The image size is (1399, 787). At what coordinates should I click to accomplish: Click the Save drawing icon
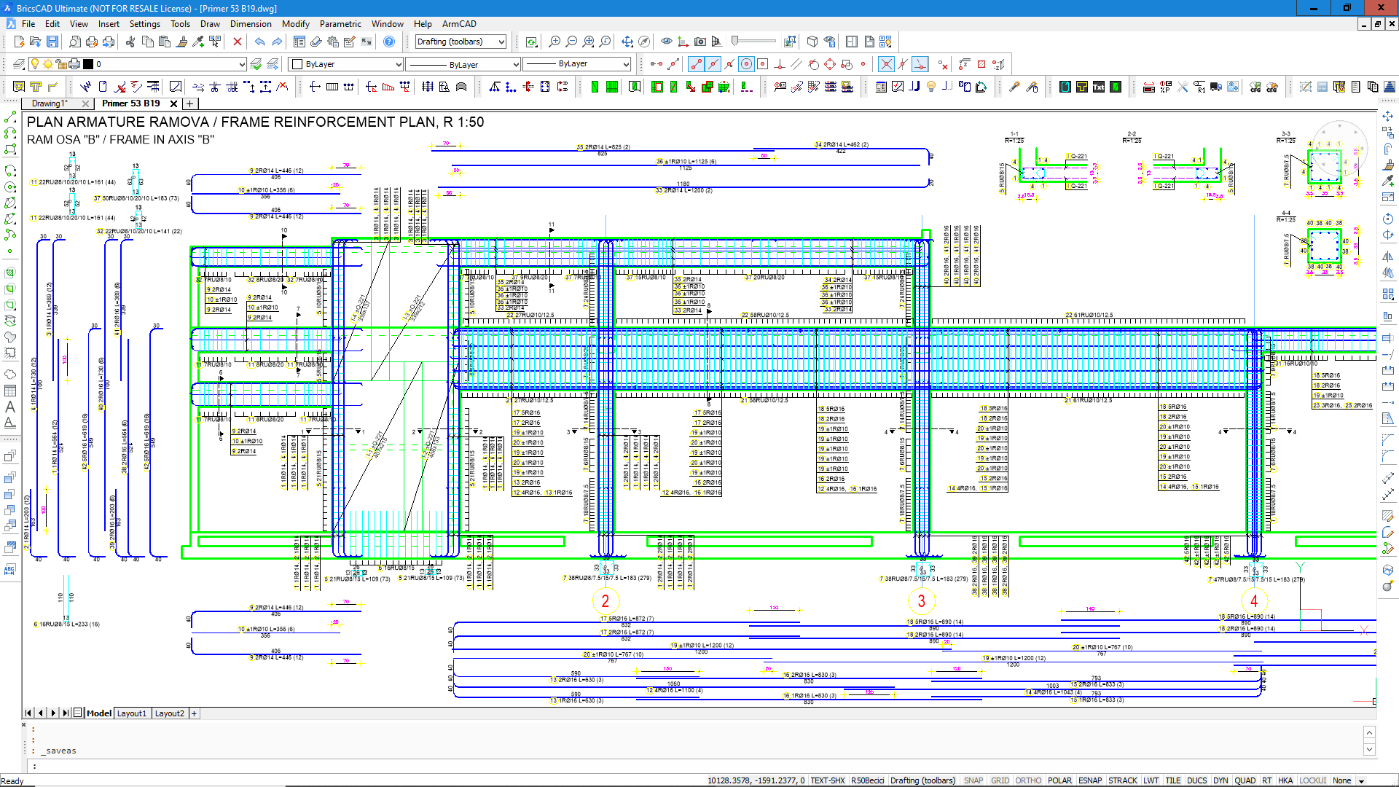point(52,42)
